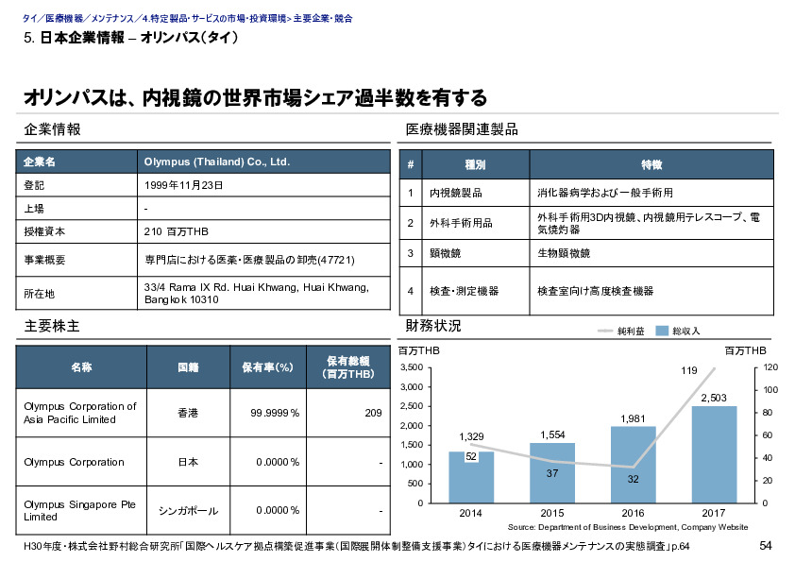Image resolution: width=795 pixels, height=562 pixels.
Task: Select 'Olympus Singapore Pte Limited' cell
Action: (81, 510)
